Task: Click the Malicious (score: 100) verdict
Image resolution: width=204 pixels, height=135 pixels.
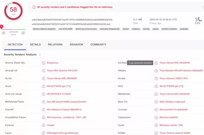Action: pyautogui.click(x=171, y=125)
